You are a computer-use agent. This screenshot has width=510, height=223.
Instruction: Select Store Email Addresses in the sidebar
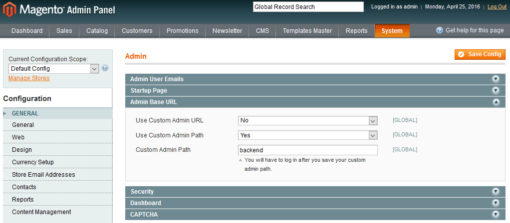(57, 175)
